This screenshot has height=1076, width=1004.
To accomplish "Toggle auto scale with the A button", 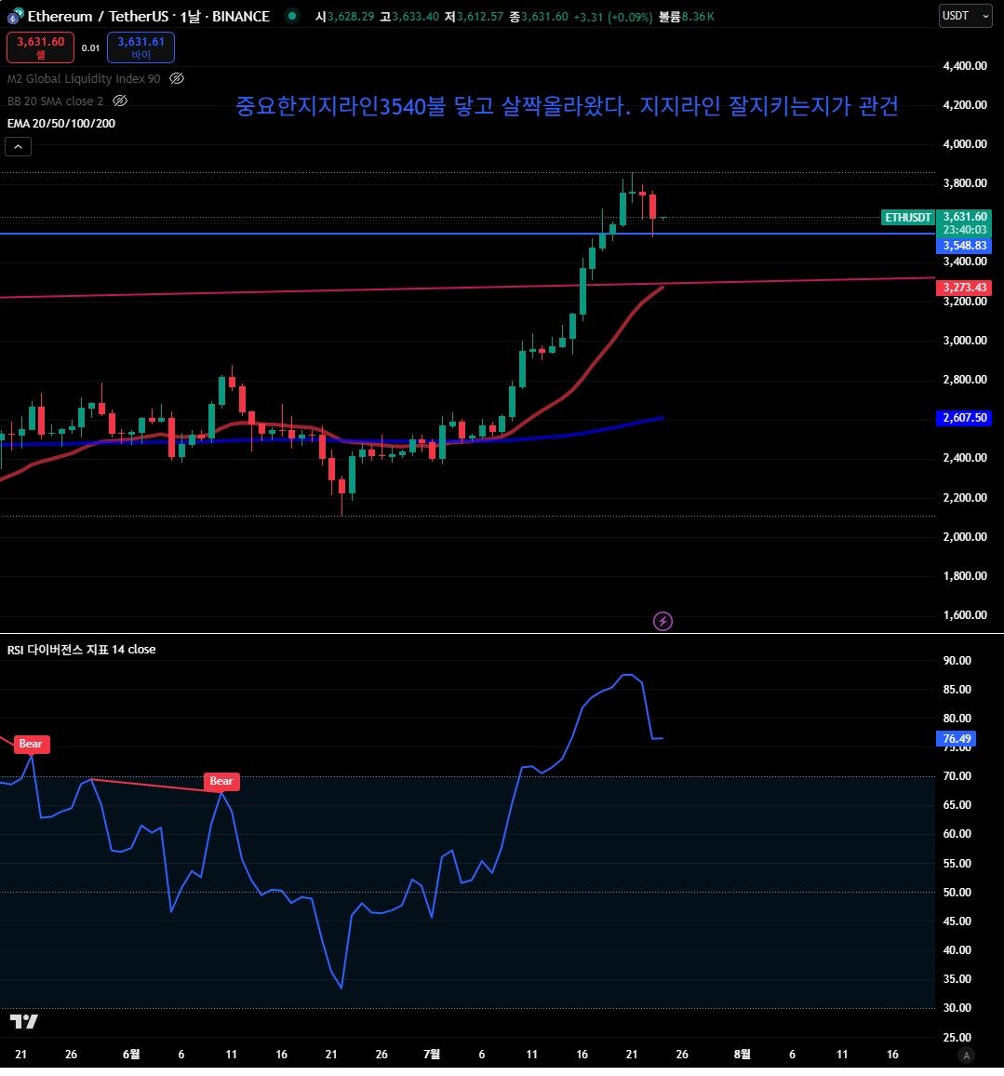I will tap(966, 1056).
